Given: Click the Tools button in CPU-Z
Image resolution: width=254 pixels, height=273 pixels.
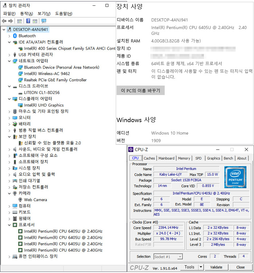Looking at the screenshot, I should (189, 267).
